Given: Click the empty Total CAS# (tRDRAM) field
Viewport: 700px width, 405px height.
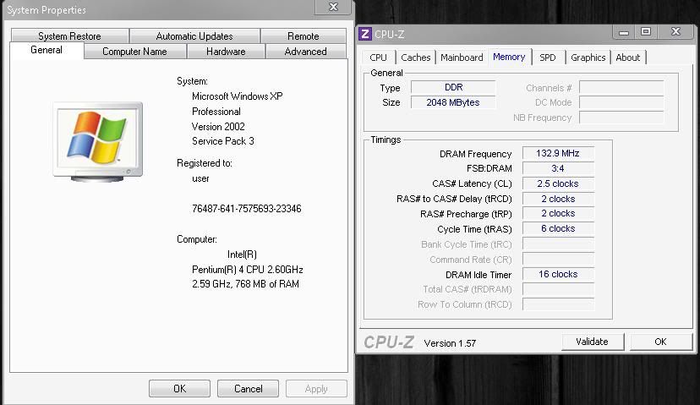Looking at the screenshot, I should 558,289.
